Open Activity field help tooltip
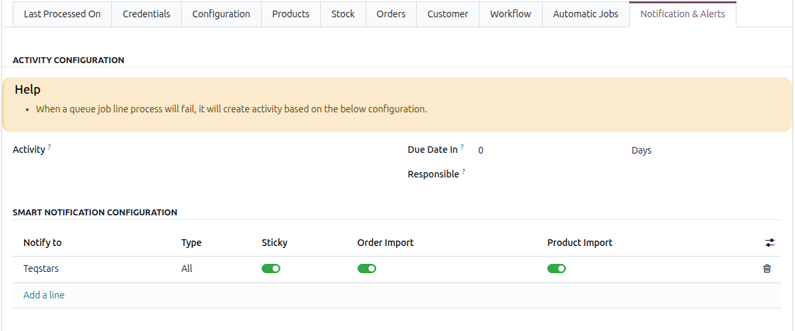Viewport: 795px width, 331px height. 49,148
